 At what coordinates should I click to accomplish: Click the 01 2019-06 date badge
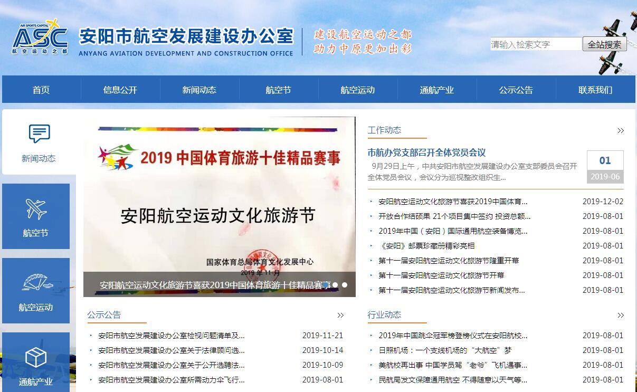tap(605, 167)
